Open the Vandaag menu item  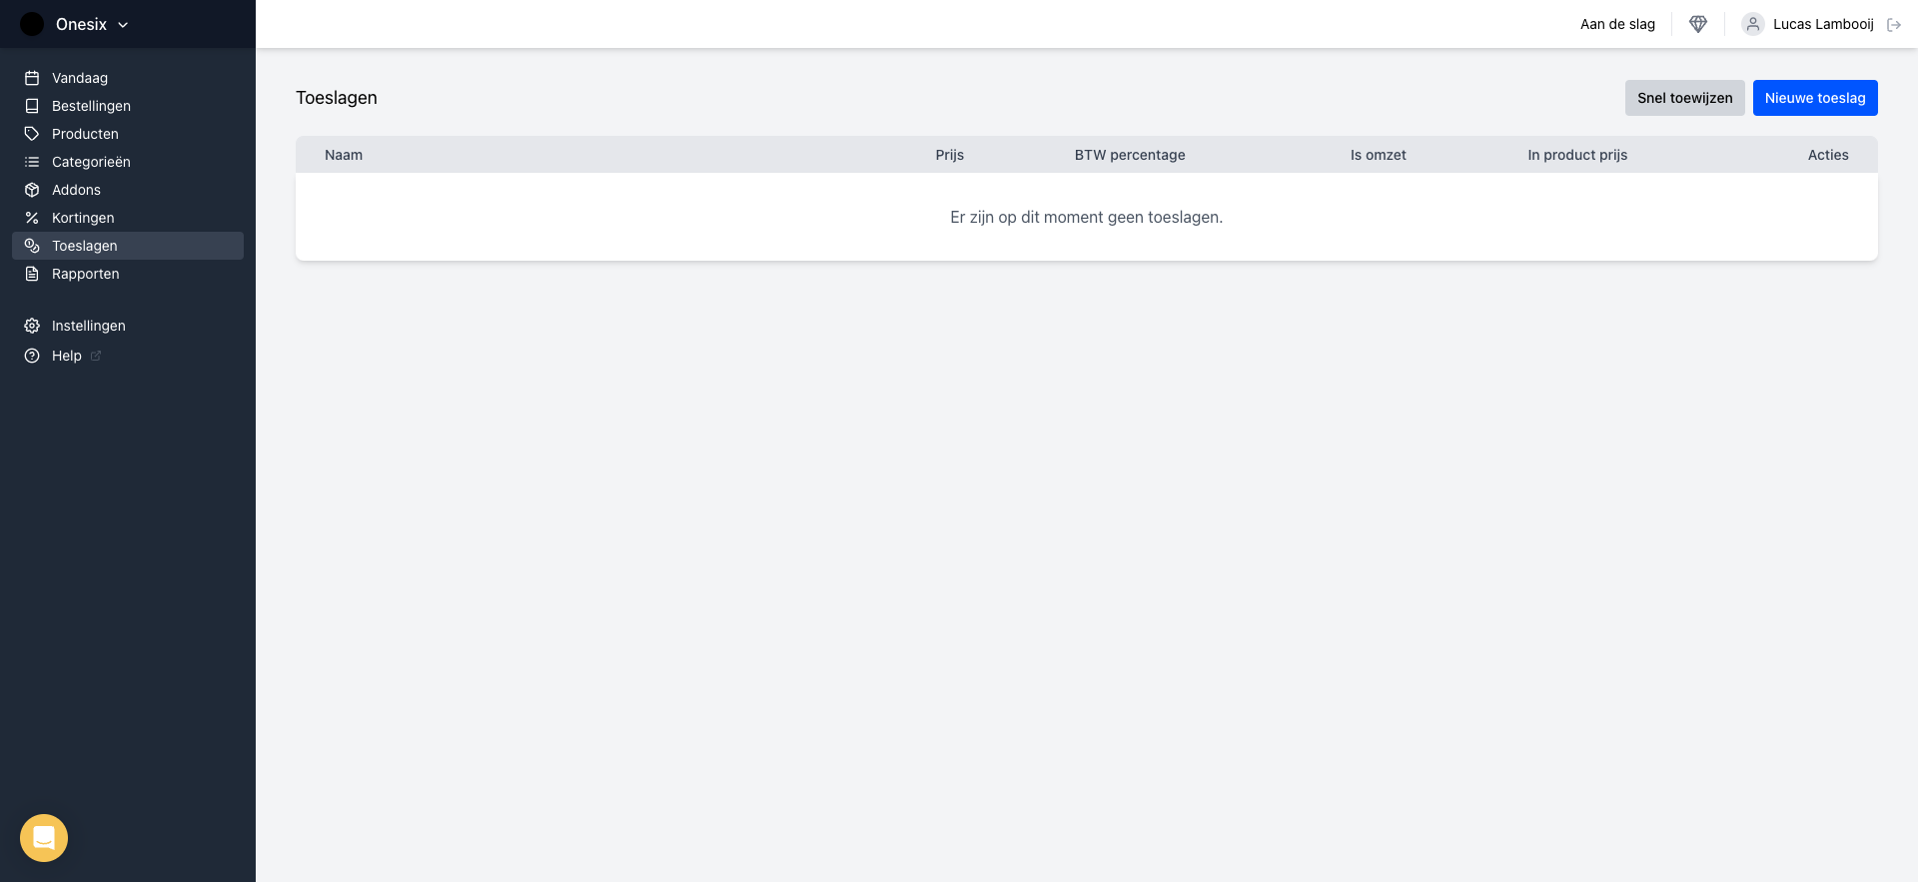pyautogui.click(x=128, y=78)
